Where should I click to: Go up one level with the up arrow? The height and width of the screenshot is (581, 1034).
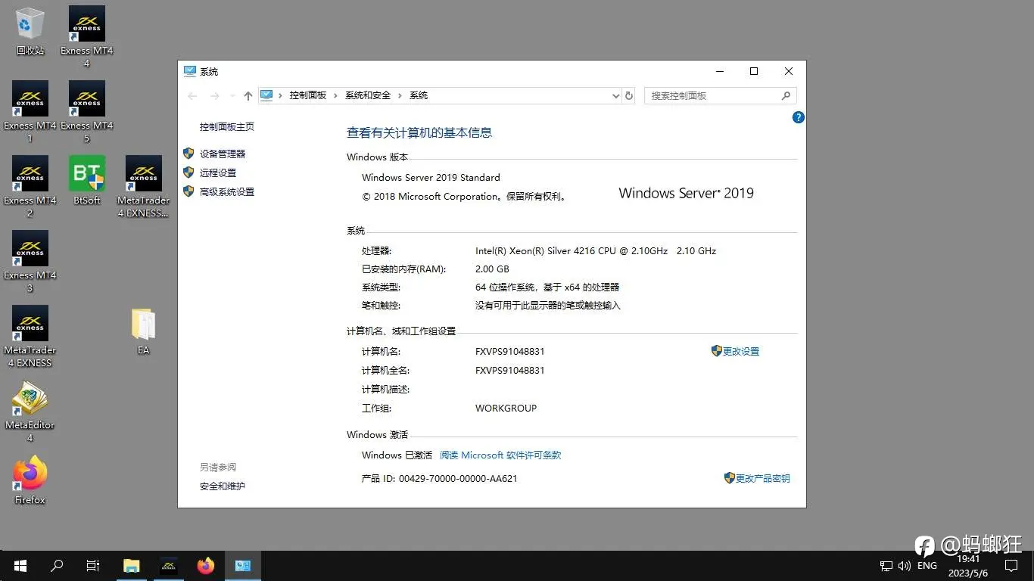248,95
